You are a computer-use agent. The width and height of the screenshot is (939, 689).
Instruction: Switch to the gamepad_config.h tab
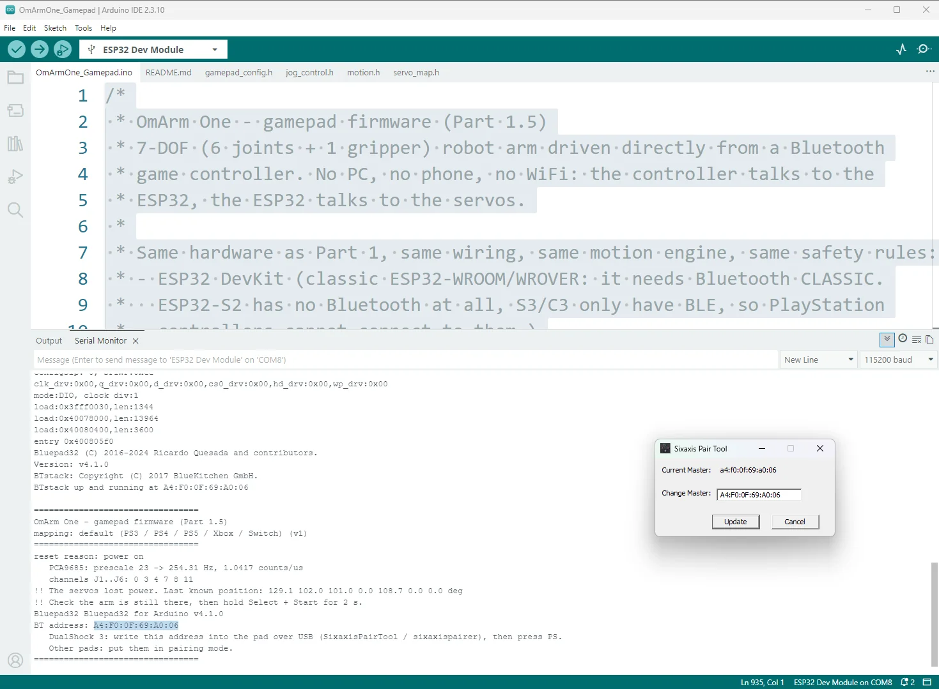pyautogui.click(x=238, y=72)
